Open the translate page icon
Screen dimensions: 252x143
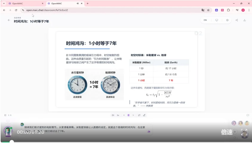[203, 10]
